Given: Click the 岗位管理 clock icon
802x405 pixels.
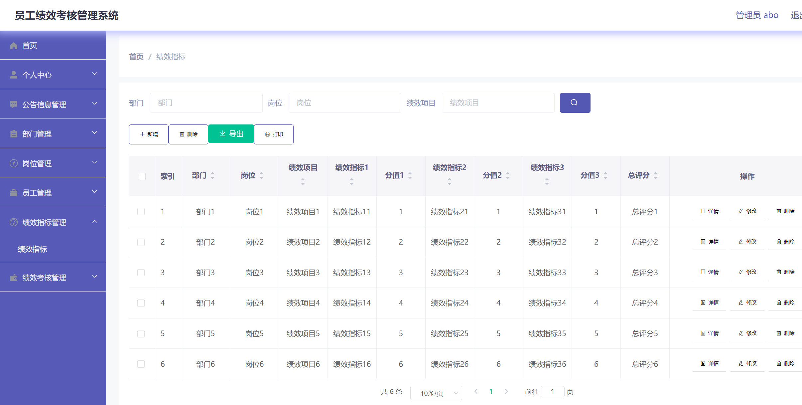Looking at the screenshot, I should [14, 163].
